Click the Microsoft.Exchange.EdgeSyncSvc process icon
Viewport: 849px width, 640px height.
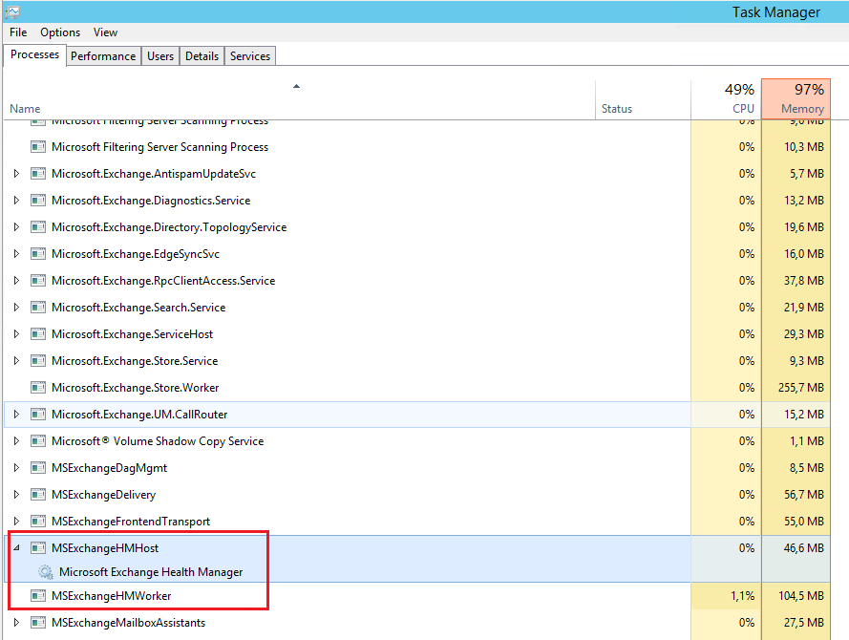[x=38, y=254]
